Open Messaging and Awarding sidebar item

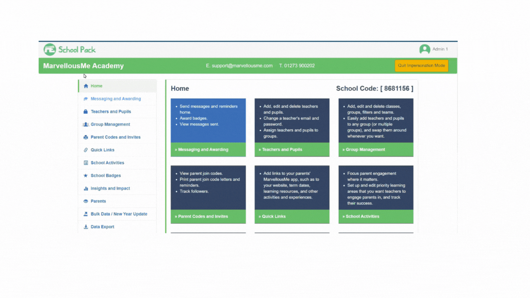(x=118, y=99)
